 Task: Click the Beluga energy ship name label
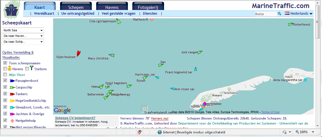121,94
